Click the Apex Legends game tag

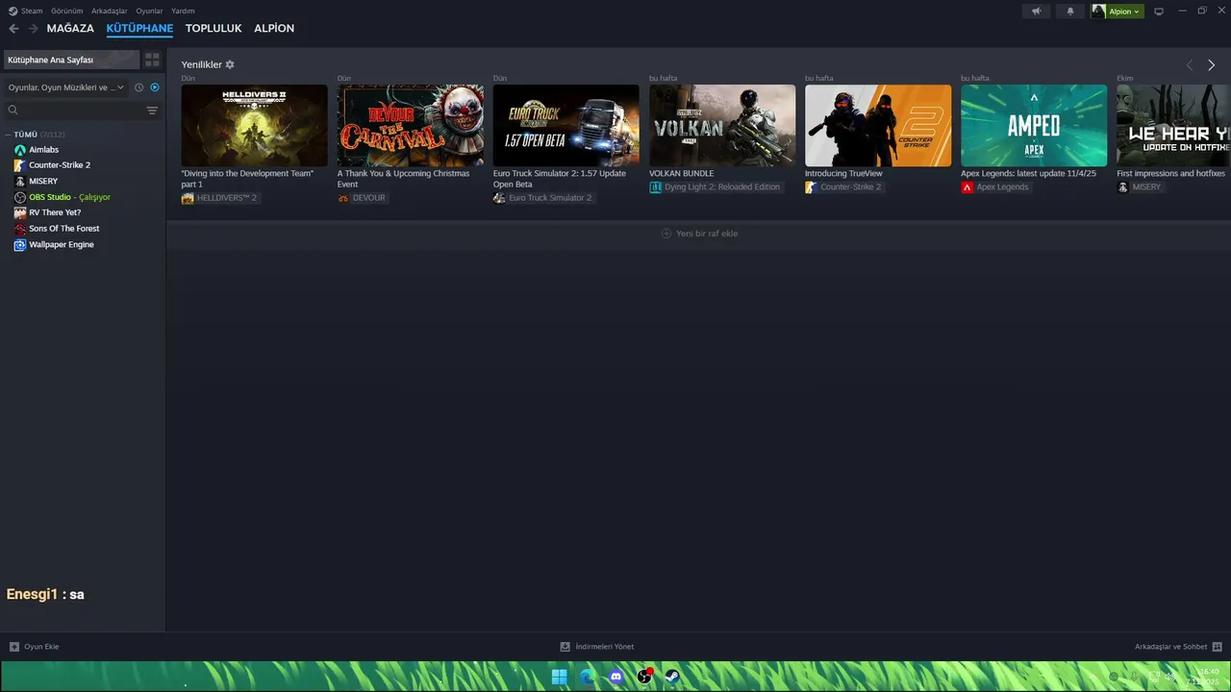(x=996, y=187)
